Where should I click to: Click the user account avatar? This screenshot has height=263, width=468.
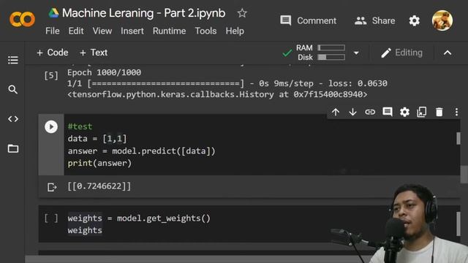pos(442,20)
